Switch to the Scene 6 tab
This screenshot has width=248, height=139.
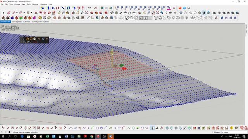34,22
